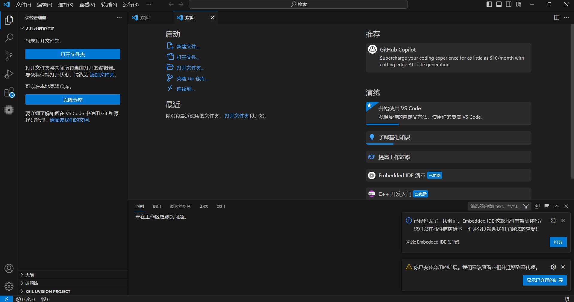This screenshot has height=302, width=574.
Task: Click the remote window indicator in status bar
Action: [6, 299]
